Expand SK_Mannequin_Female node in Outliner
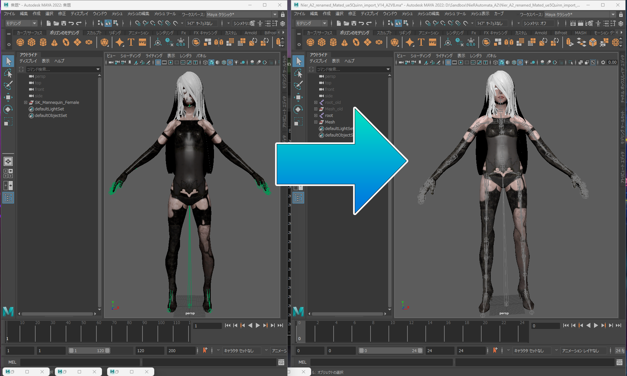The image size is (627, 376). pos(25,103)
